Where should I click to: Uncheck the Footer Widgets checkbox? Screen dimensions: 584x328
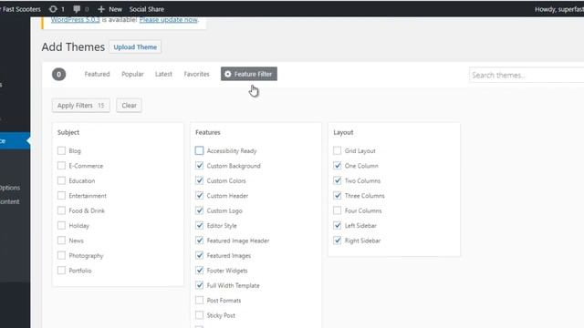(199, 270)
